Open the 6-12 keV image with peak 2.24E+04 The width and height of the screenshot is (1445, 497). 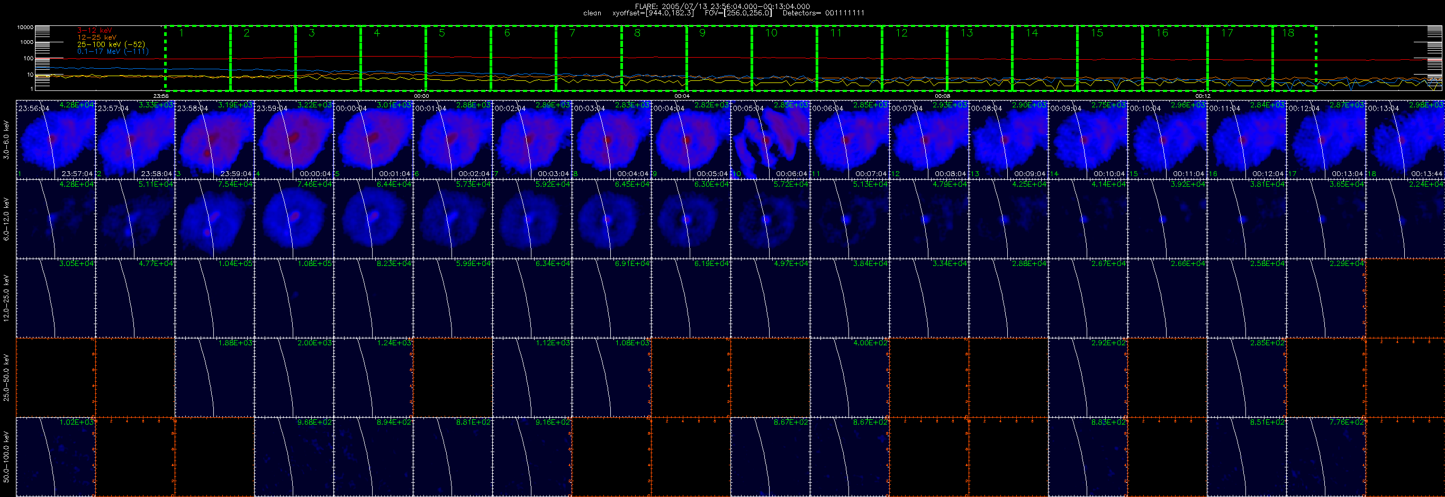click(x=1406, y=219)
